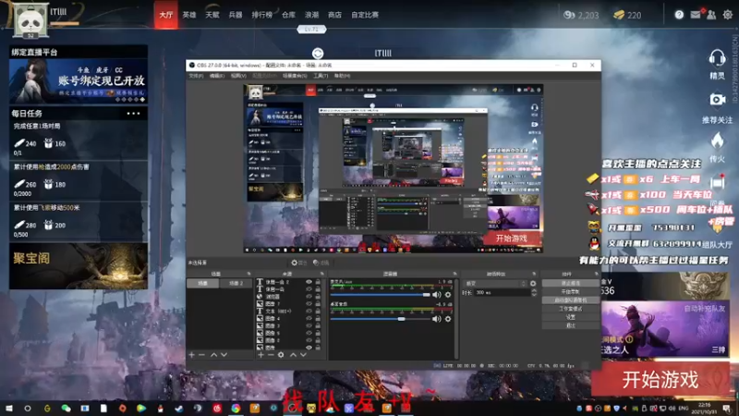
Task: Move source up in the Sources panel
Action: coord(293,355)
